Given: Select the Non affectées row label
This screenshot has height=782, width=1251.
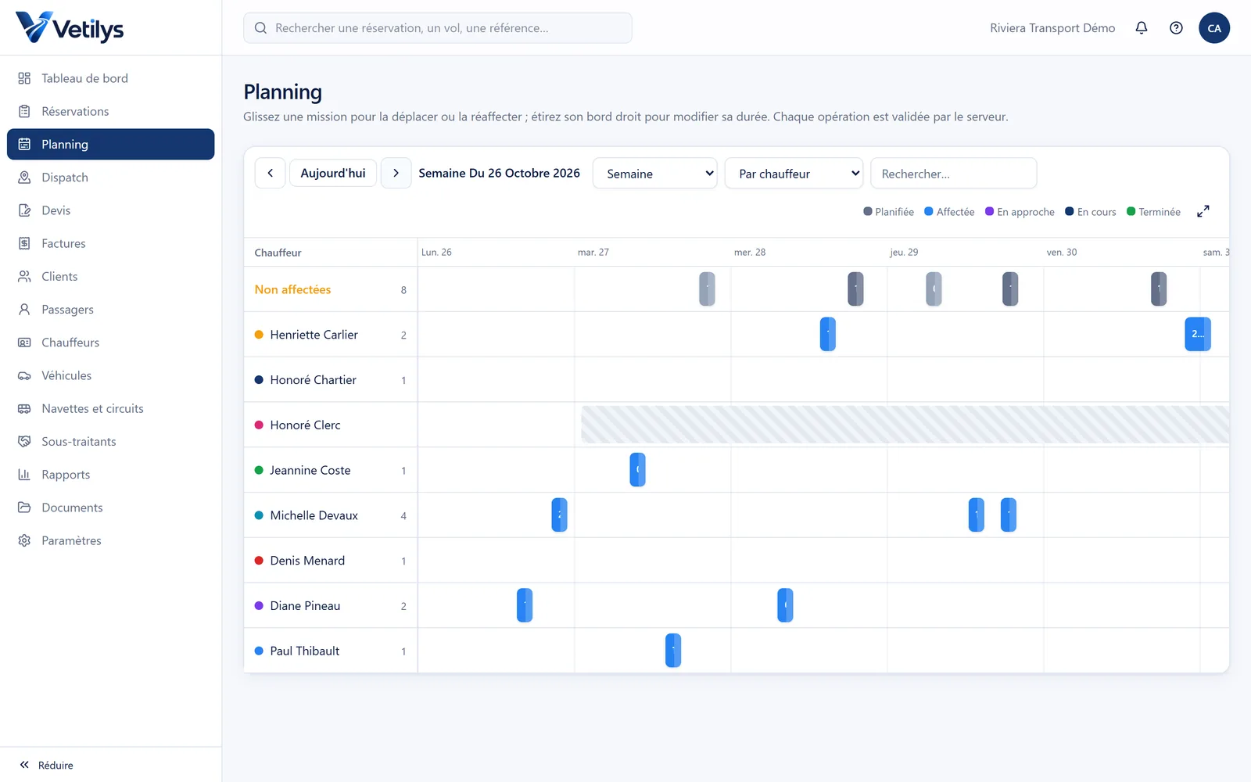Looking at the screenshot, I should (292, 289).
